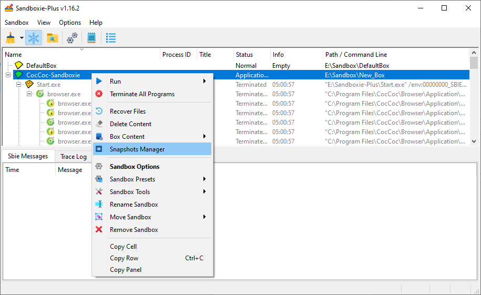Open global settings gears icon
The width and height of the screenshot is (481, 295).
click(73, 38)
